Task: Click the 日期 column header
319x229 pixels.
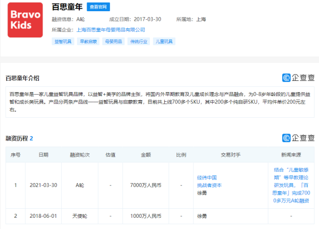Action: click(x=44, y=155)
